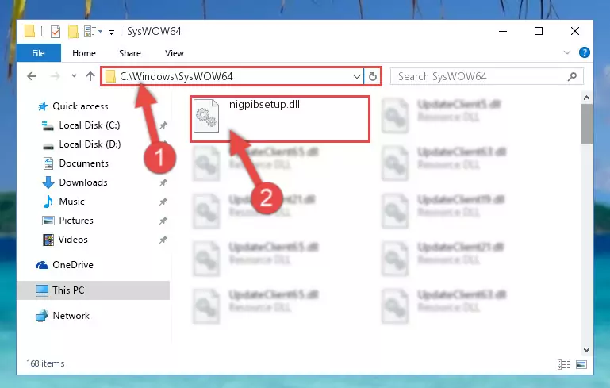Go up one folder level
This screenshot has width=610, height=388.
pyautogui.click(x=90, y=76)
